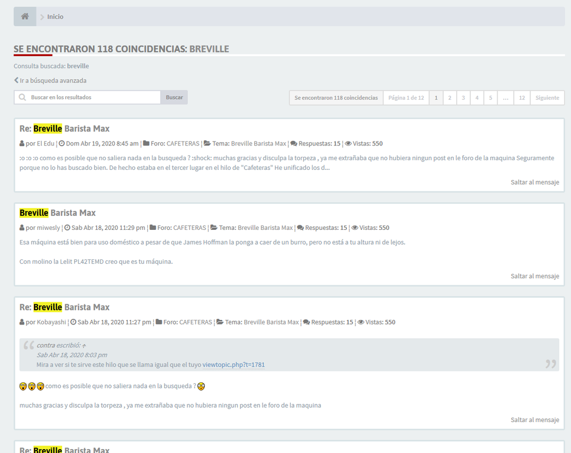Screen dimensions: 571x453
Task: Open author El Edu profile
Action: (x=45, y=144)
